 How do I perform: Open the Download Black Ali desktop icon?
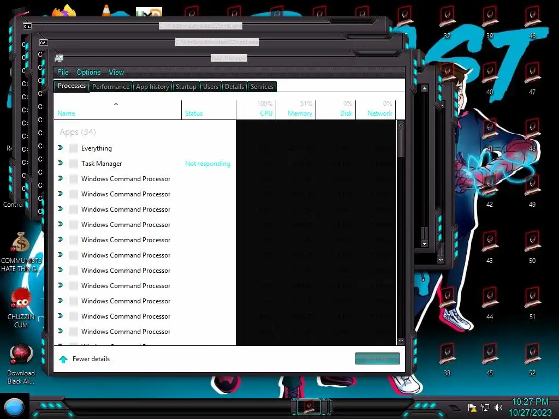click(x=21, y=364)
